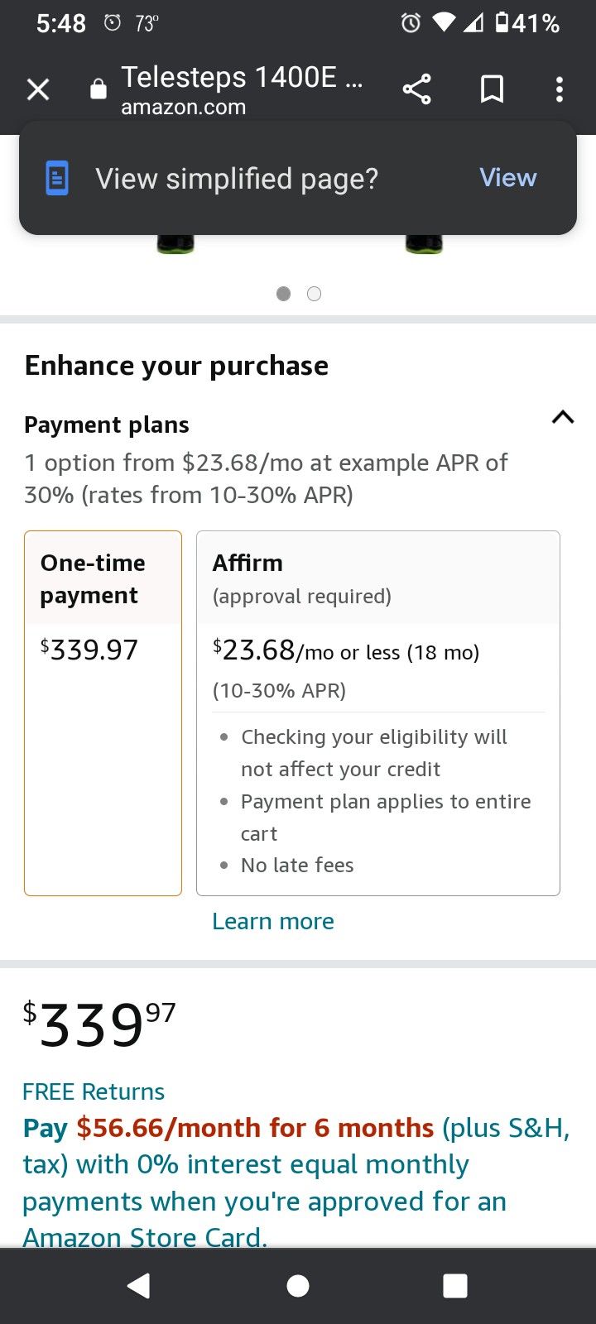Go to first image carousel dot
Image resolution: width=596 pixels, height=1324 pixels.
(x=283, y=294)
